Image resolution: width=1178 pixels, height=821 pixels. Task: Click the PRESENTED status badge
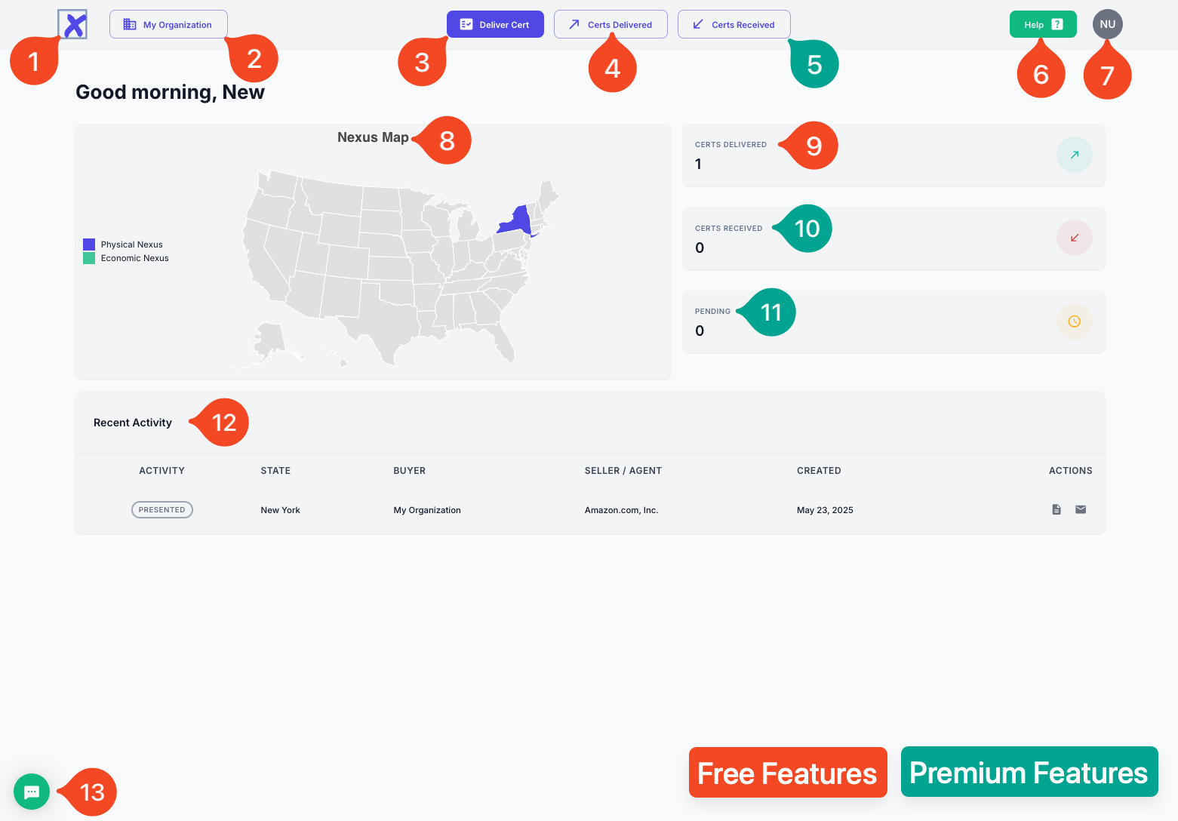pos(162,510)
